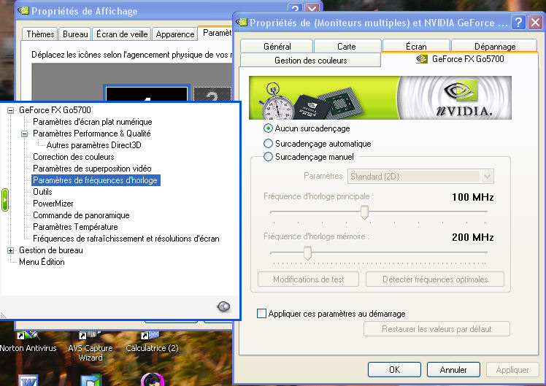The height and width of the screenshot is (386, 546).
Task: Open the AVS Capture Wizard desktop shortcut
Action: (91, 347)
